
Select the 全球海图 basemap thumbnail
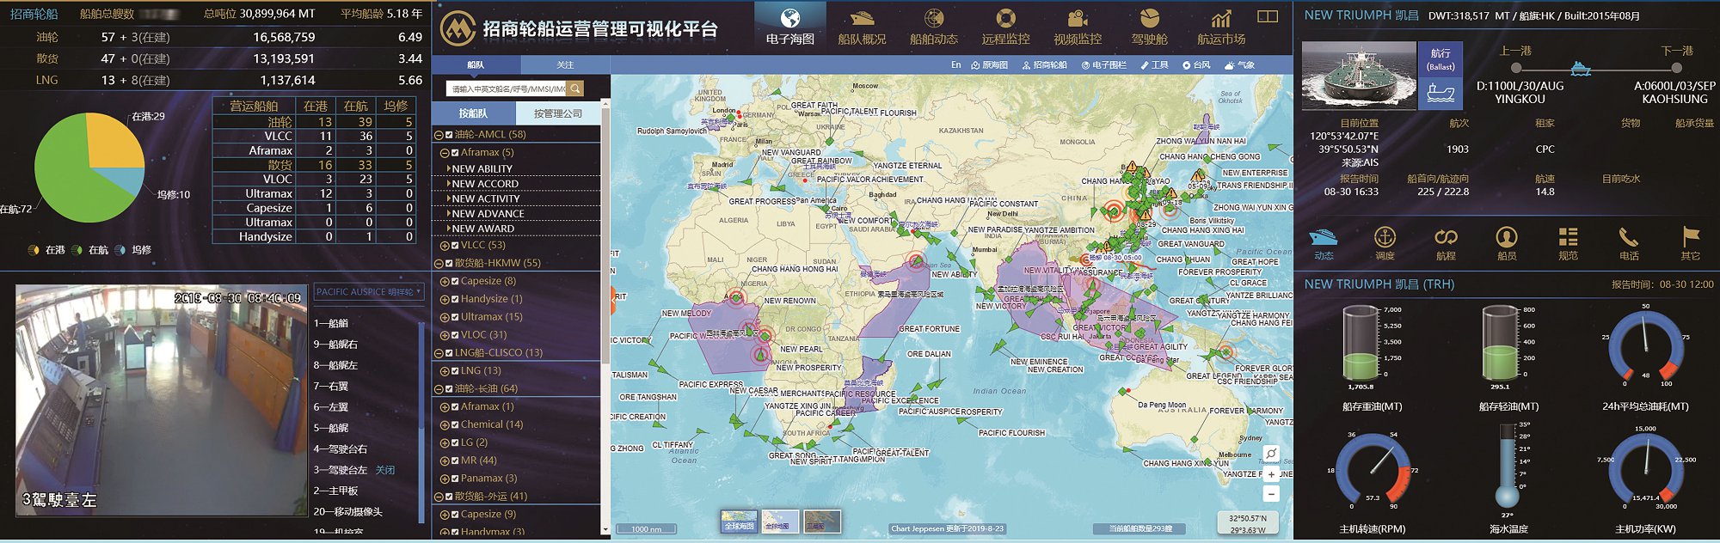(740, 522)
